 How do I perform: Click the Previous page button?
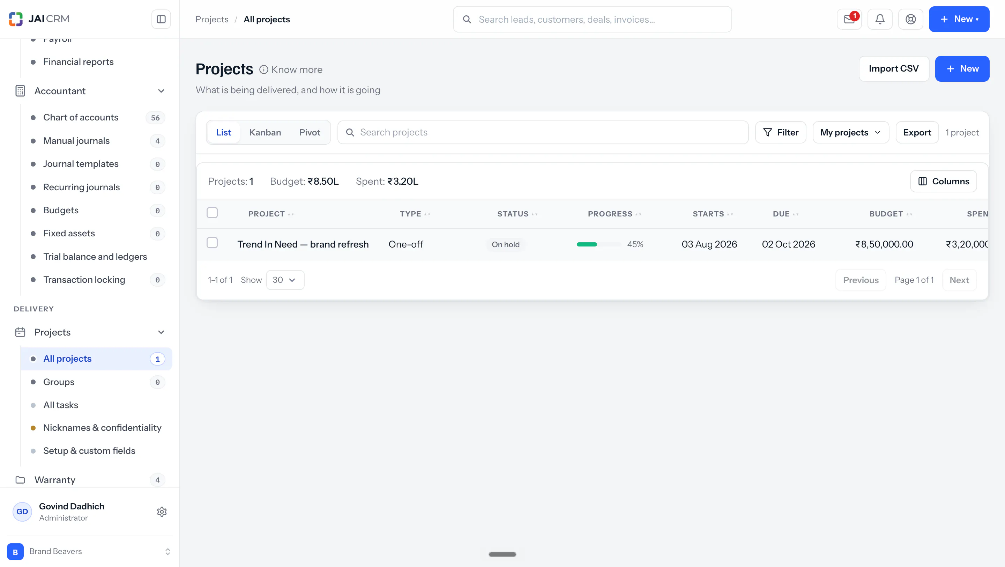tap(861, 280)
